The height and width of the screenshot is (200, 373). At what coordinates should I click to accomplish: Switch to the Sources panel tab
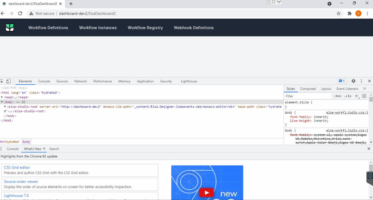tap(62, 81)
